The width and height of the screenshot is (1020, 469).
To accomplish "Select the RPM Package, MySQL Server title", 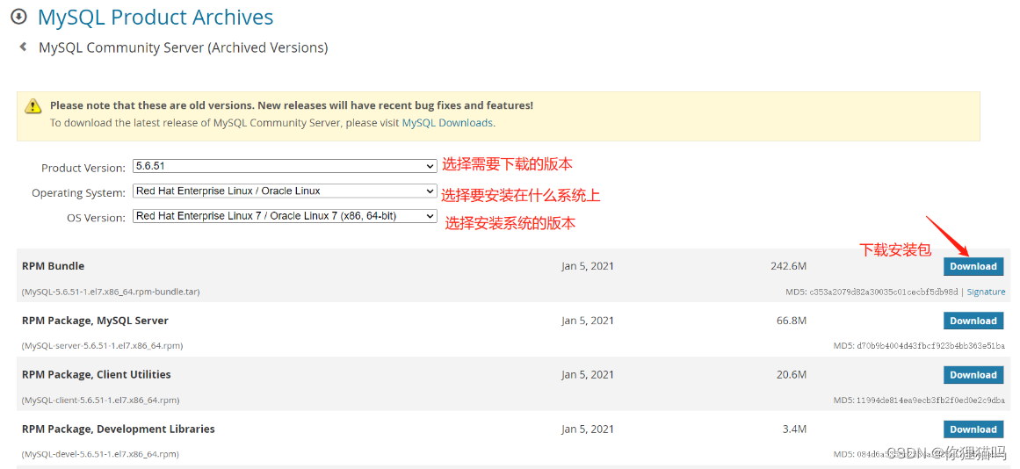I will click(x=95, y=321).
